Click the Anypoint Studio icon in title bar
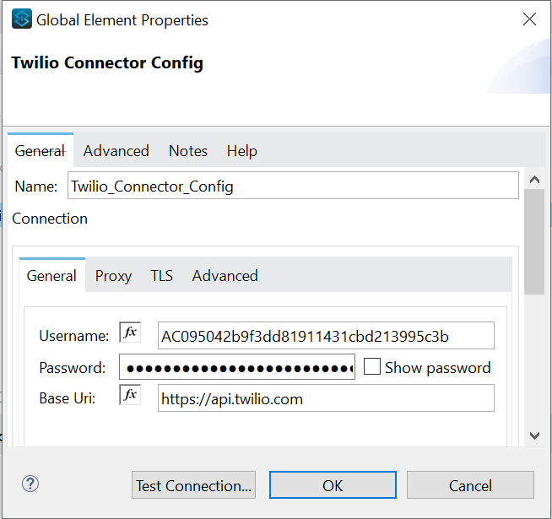The width and height of the screenshot is (552, 519). point(22,19)
